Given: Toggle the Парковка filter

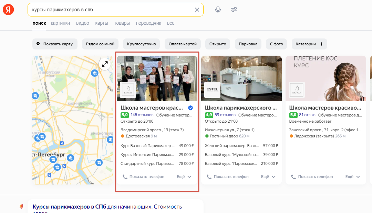Looking at the screenshot, I should [248, 44].
